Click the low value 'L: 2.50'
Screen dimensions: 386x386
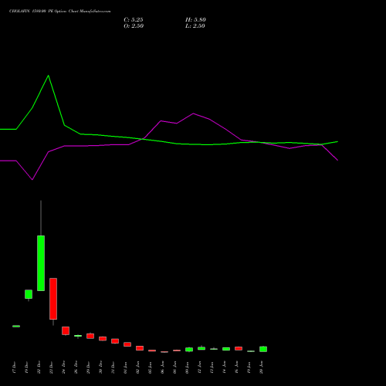[195, 26]
